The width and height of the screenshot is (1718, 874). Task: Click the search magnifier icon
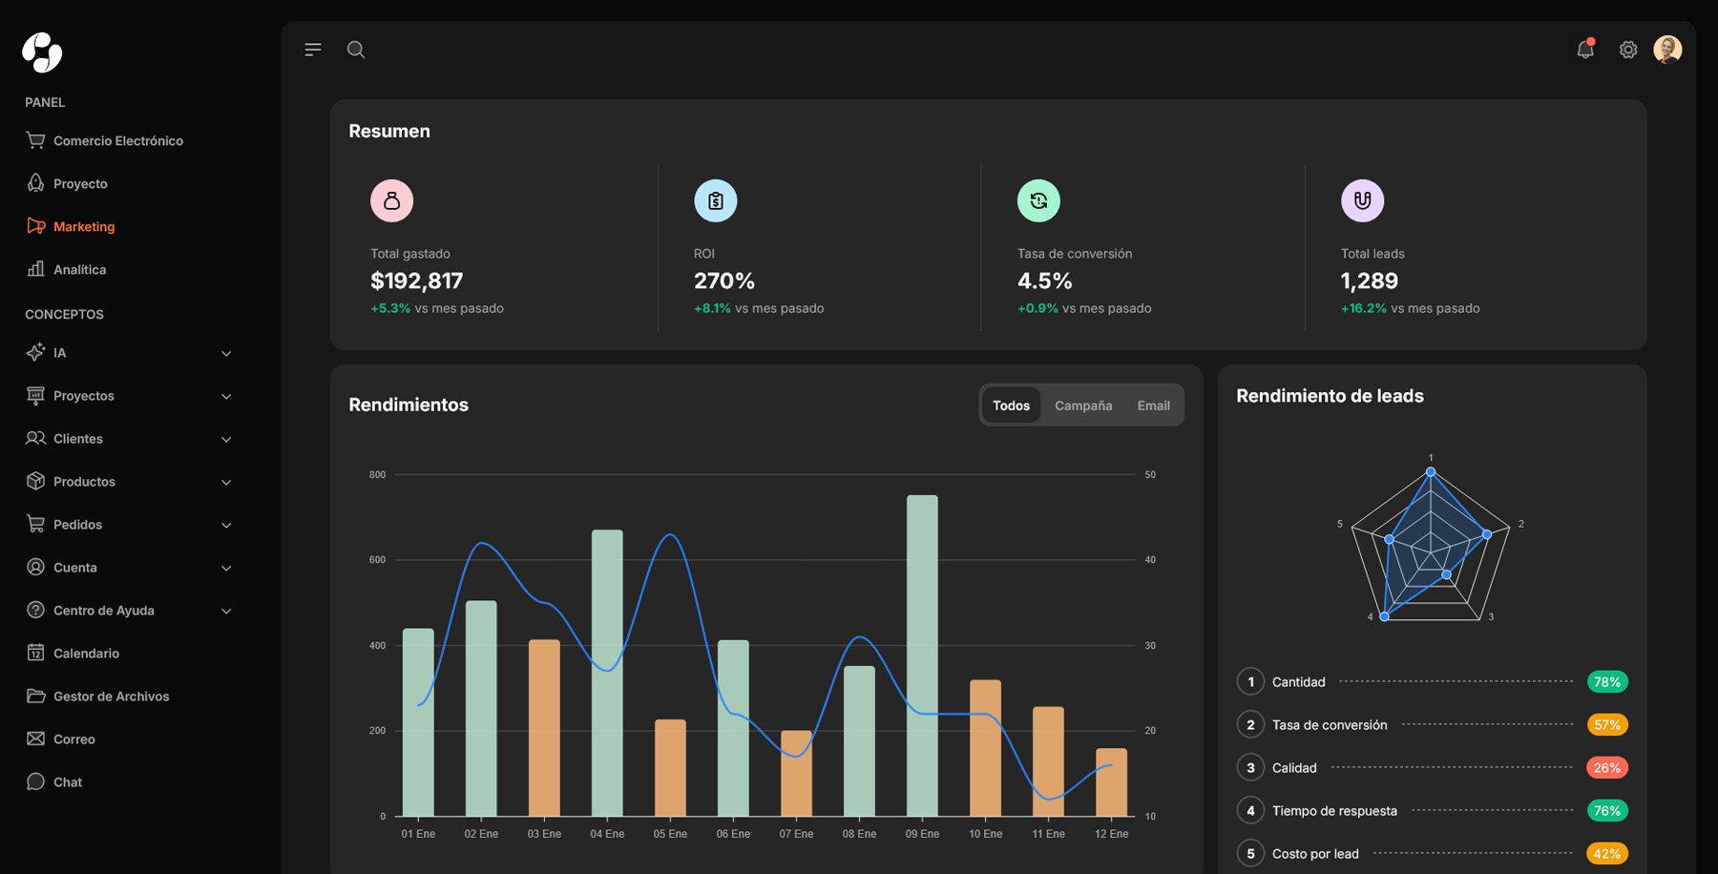pos(356,50)
